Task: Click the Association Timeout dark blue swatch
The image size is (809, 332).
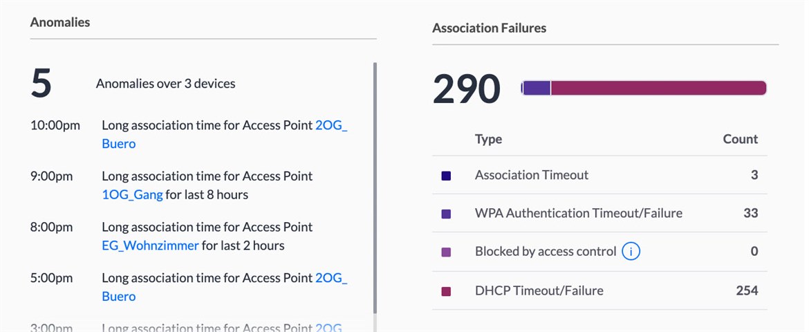Action: (x=446, y=176)
